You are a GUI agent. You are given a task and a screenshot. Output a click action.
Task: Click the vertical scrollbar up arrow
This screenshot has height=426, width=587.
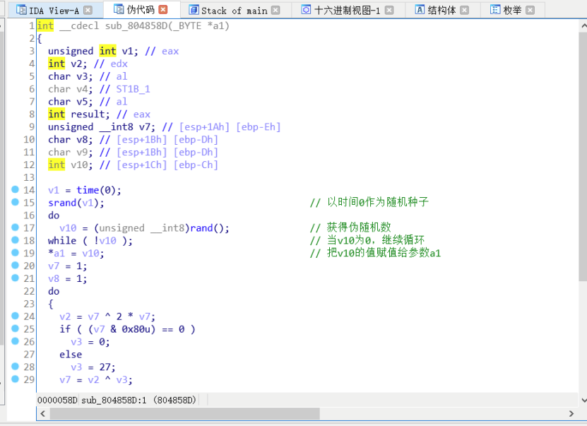point(582,25)
